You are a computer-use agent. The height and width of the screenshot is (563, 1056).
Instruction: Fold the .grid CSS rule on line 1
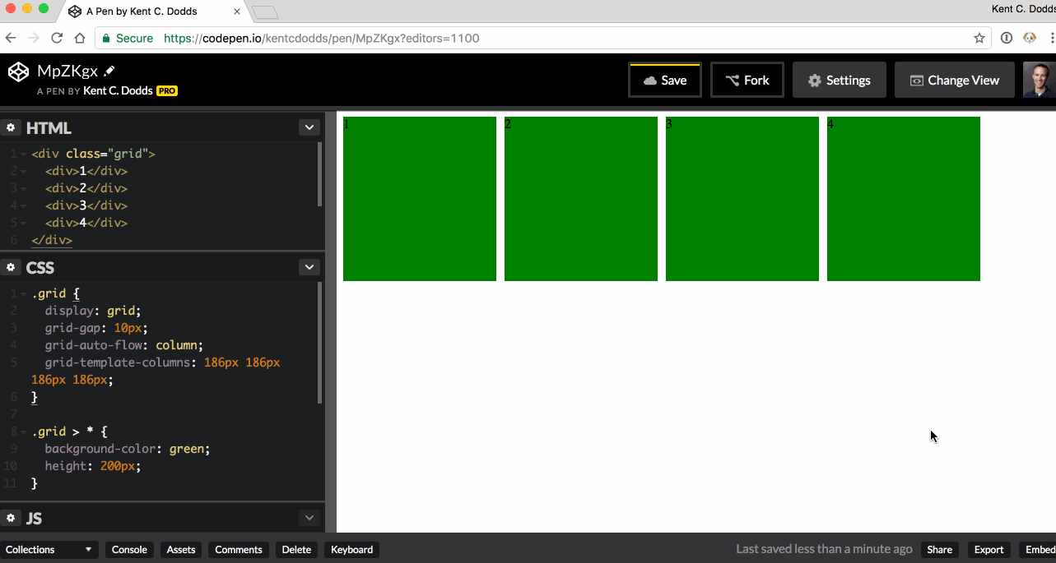pyautogui.click(x=24, y=294)
